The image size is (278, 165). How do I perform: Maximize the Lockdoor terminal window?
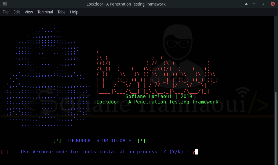263,4
